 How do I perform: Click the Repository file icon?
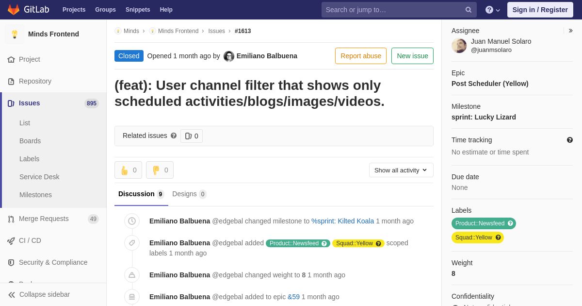tap(11, 81)
